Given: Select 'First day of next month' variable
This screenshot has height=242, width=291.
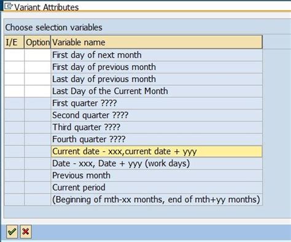Looking at the screenshot, I should pos(157,55).
